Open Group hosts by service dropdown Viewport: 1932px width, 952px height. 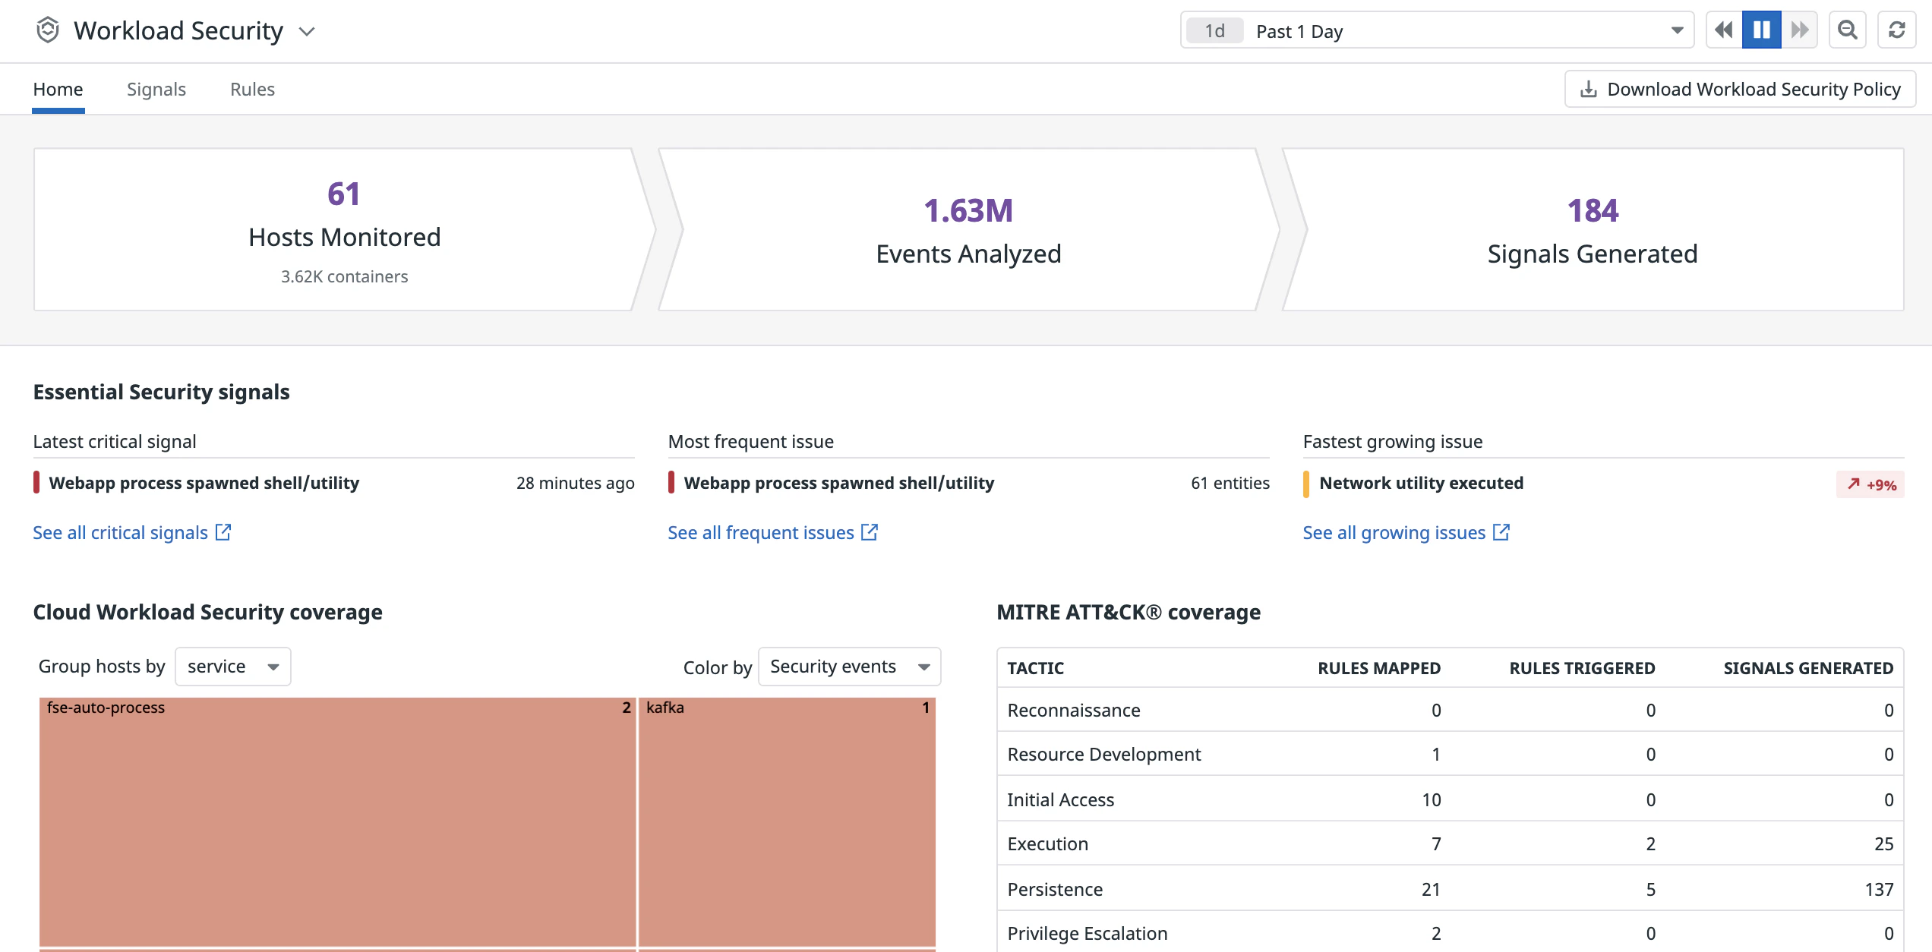(233, 667)
